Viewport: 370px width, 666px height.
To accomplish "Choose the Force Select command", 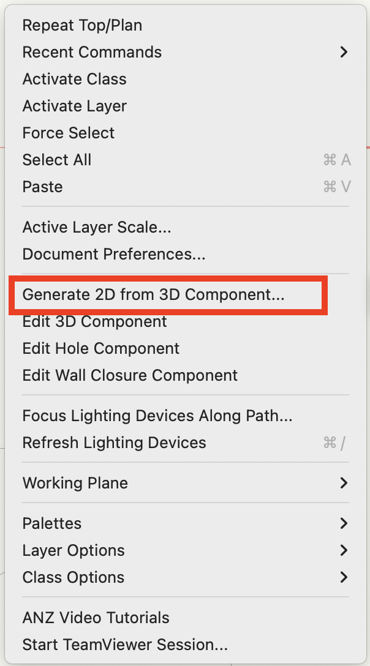I will (x=69, y=133).
